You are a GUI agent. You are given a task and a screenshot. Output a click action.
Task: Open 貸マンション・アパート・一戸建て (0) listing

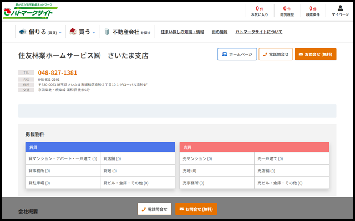point(63,158)
